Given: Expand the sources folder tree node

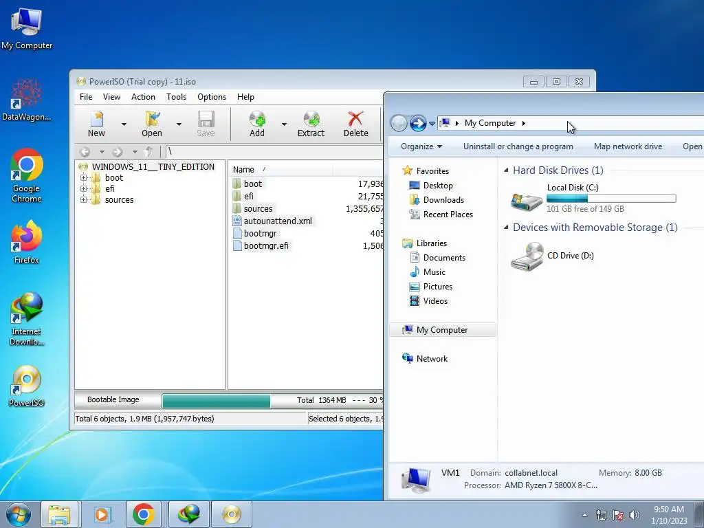Looking at the screenshot, I should [x=83, y=200].
